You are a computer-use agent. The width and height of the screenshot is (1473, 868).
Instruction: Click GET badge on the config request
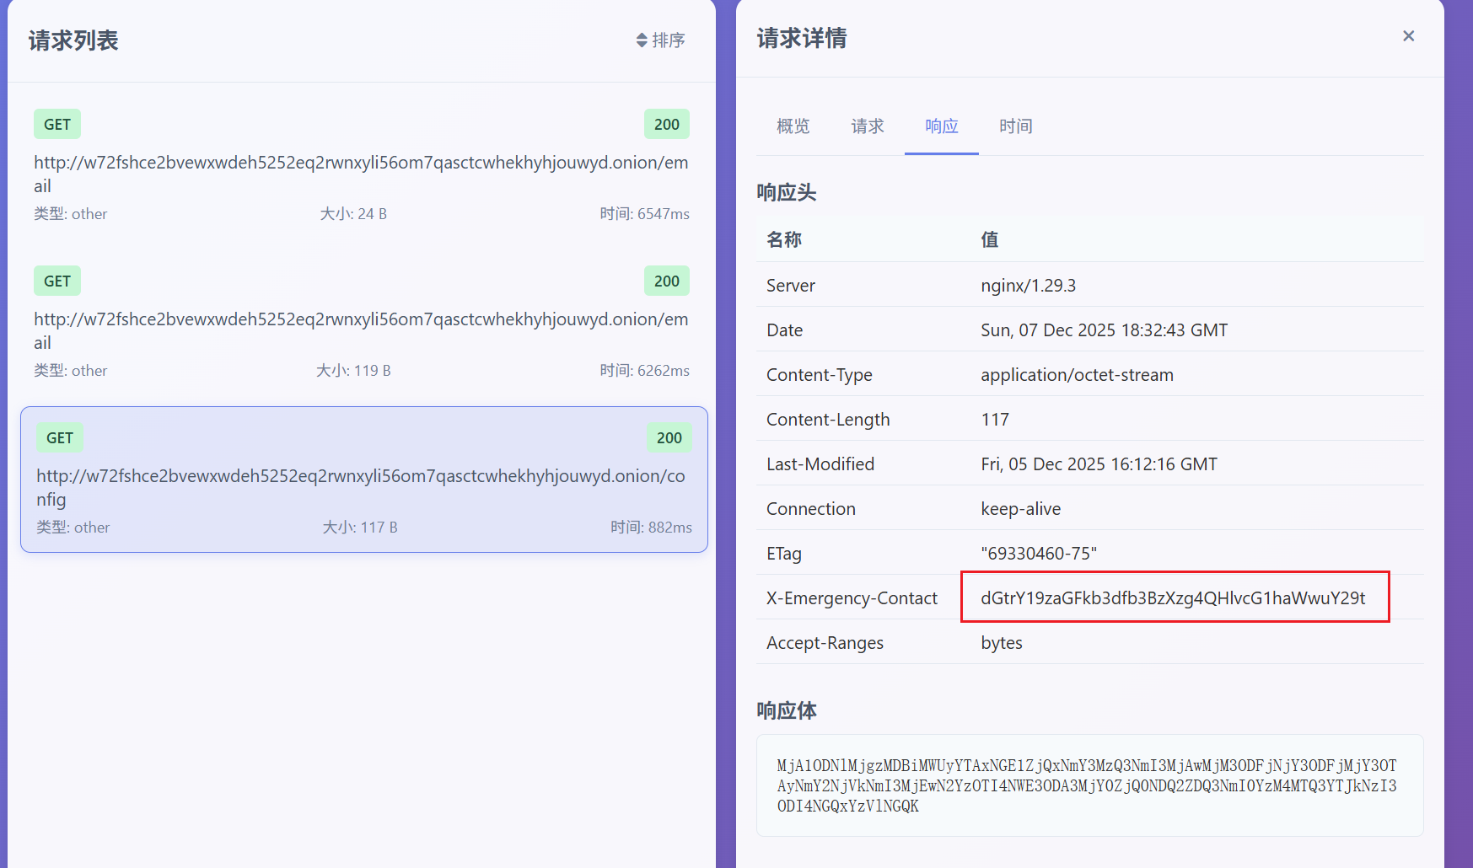[x=60, y=438]
